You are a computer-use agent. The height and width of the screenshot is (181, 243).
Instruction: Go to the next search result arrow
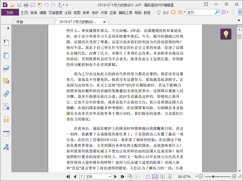pyautogui.click(x=240, y=12)
